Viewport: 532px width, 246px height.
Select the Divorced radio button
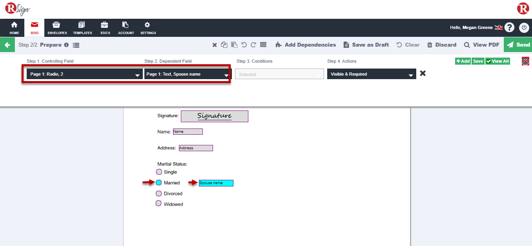tap(159, 194)
